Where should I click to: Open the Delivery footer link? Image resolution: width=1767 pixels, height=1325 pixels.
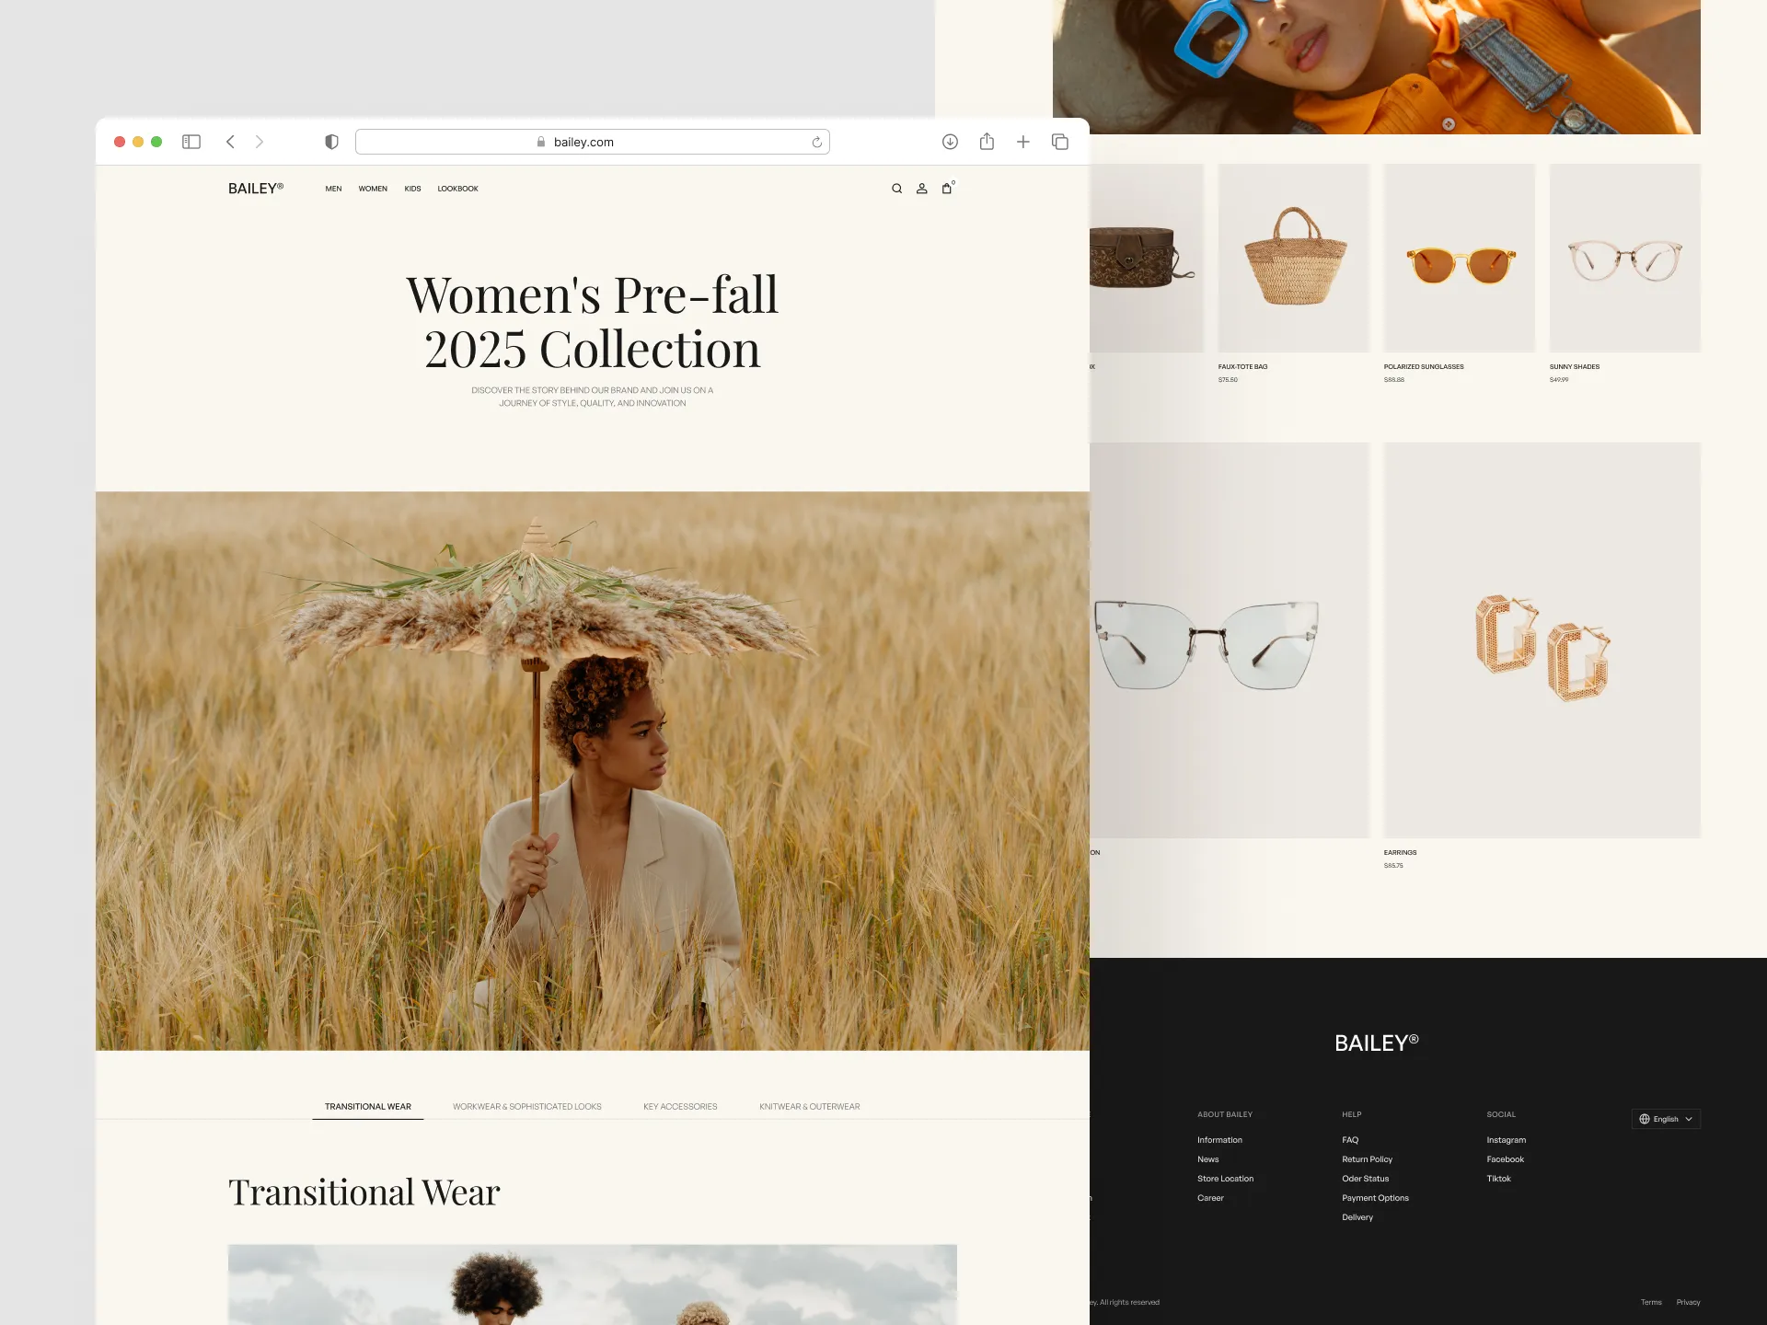(x=1357, y=1217)
